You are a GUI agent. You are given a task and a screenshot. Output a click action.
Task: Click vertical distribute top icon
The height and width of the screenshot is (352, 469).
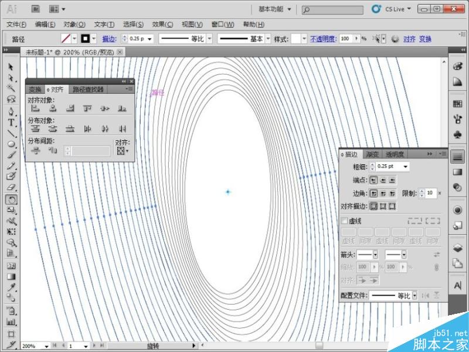(x=35, y=128)
